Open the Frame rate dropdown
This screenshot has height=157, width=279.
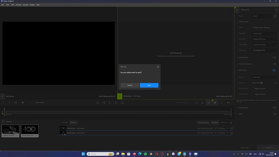point(265,50)
